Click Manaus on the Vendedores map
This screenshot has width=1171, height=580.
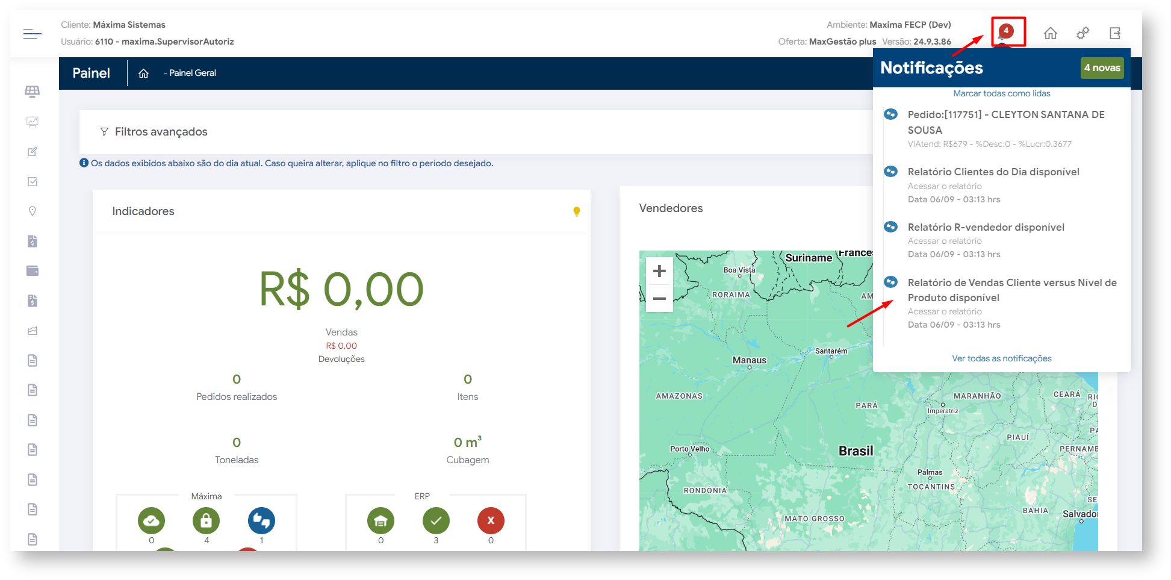pyautogui.click(x=749, y=361)
